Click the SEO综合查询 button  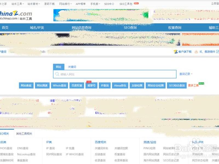177,85
